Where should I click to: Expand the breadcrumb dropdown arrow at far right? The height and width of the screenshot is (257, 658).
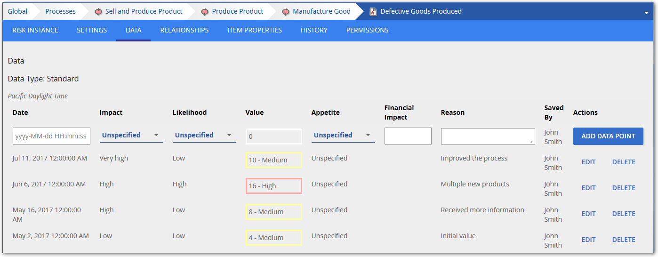[x=646, y=13]
